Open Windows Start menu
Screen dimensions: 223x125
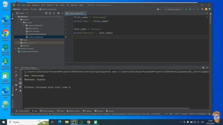[3, 122]
